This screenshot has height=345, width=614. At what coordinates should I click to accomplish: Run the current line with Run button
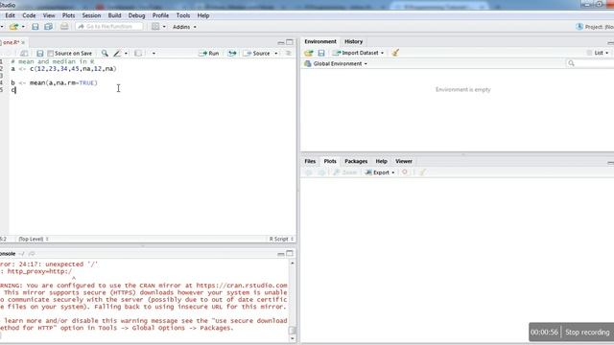[x=209, y=54]
